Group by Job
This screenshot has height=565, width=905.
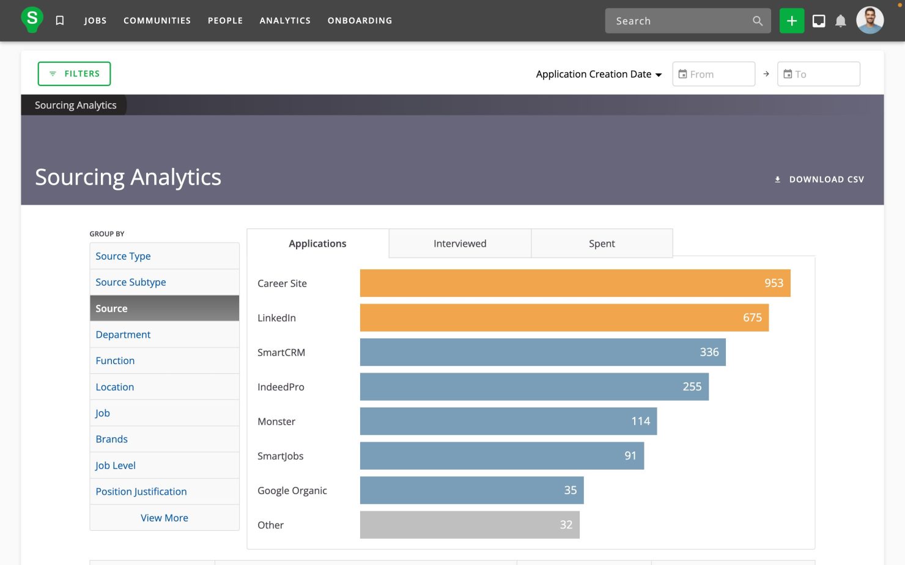[164, 413]
